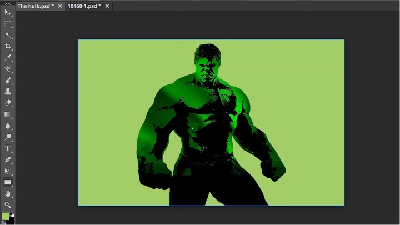400x225 pixels.
Task: Select the Zoom tool
Action: [x=8, y=205]
